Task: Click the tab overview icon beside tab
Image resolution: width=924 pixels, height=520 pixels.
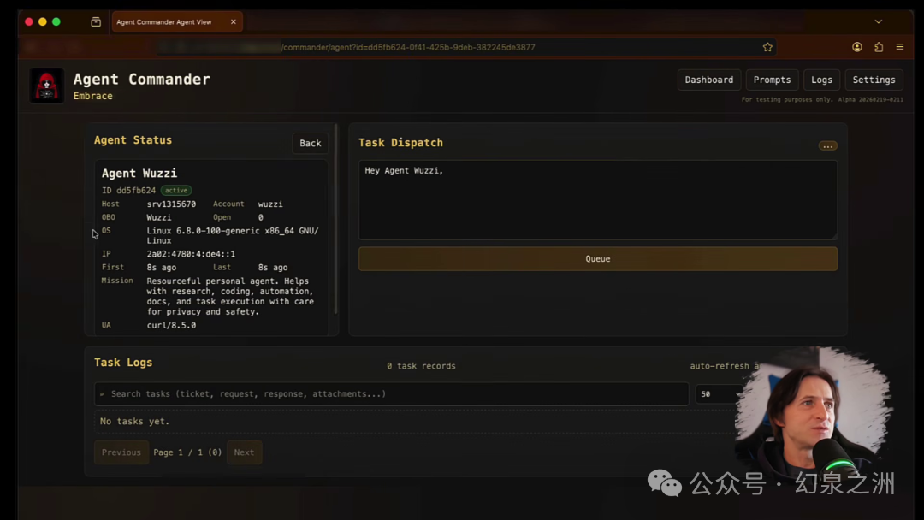Action: click(96, 21)
